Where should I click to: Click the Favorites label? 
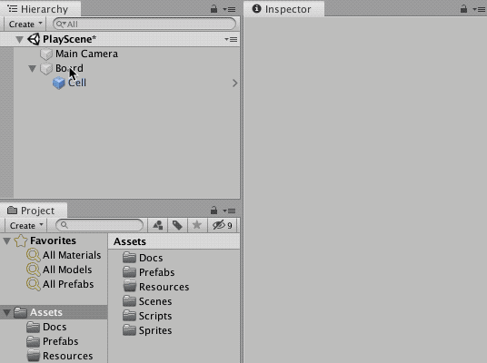coord(53,240)
